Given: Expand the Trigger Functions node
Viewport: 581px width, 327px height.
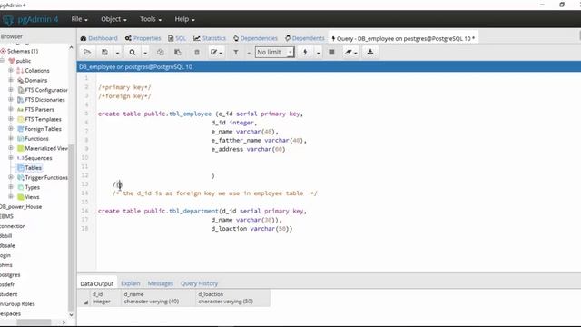Looking at the screenshot, I should click(11, 177).
